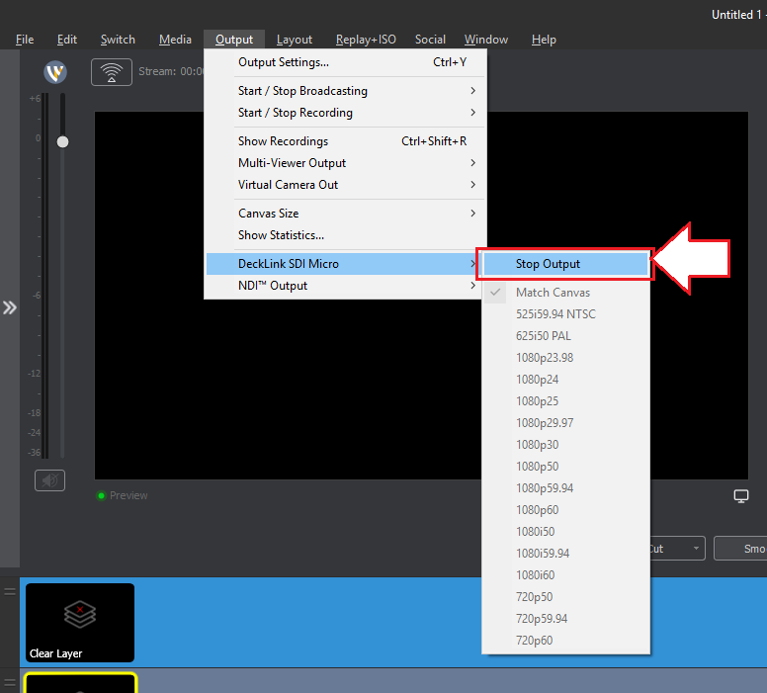Image resolution: width=767 pixels, height=693 pixels.
Task: Select the yellow-outlined shot thumbnail
Action: (81, 683)
